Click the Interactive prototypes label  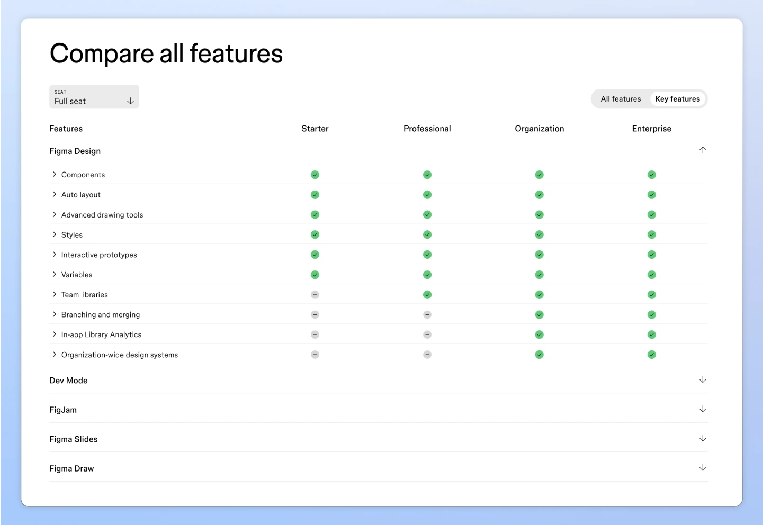pos(99,255)
